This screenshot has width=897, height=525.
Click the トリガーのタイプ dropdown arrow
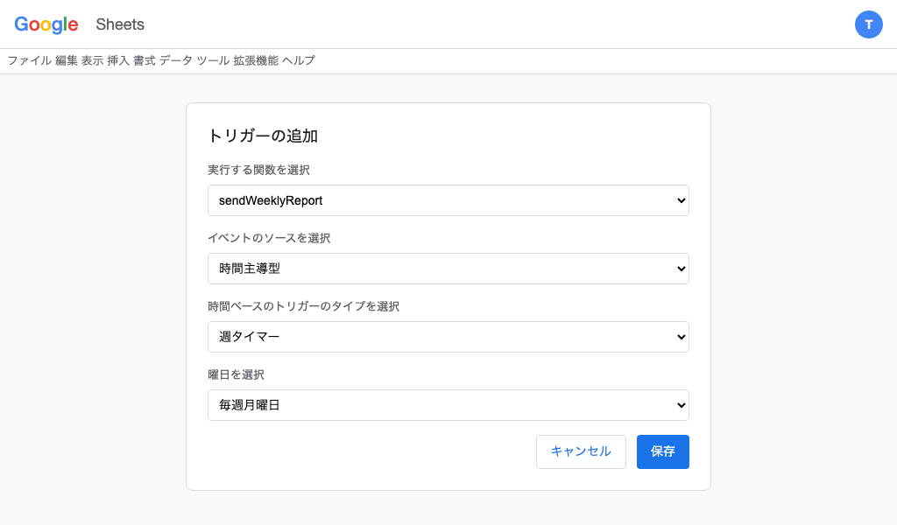(x=680, y=337)
